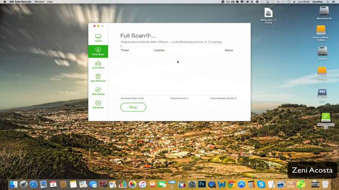This screenshot has width=339, height=190.
Task: Go to App Removal in sidebar
Action: 98,78
